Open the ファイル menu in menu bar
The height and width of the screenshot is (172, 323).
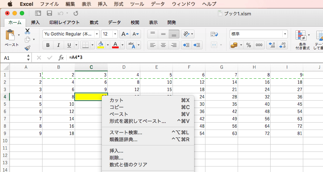tap(49, 4)
